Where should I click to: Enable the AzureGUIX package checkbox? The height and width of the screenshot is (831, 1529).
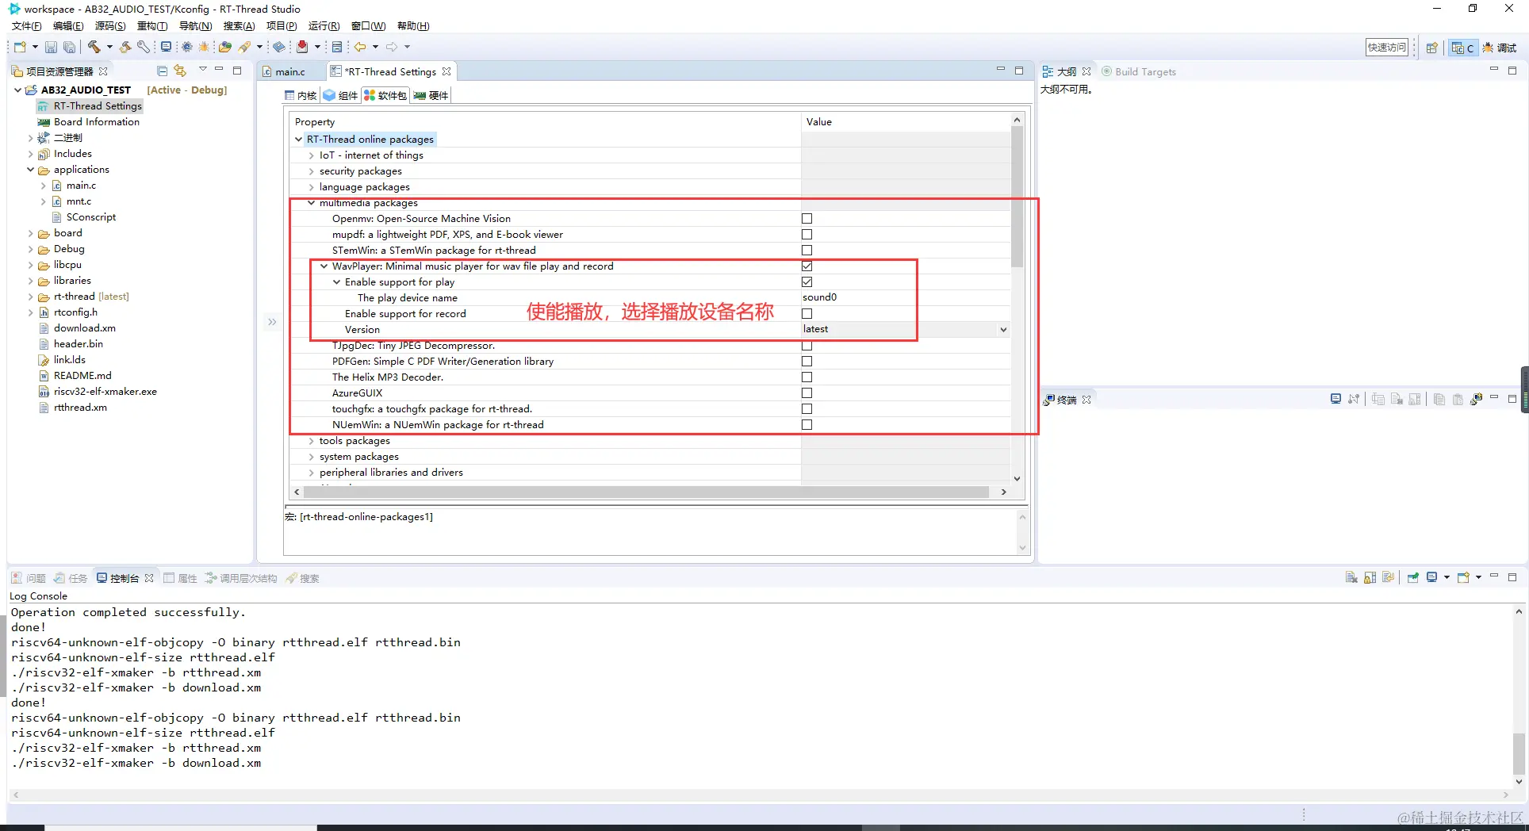(x=807, y=393)
